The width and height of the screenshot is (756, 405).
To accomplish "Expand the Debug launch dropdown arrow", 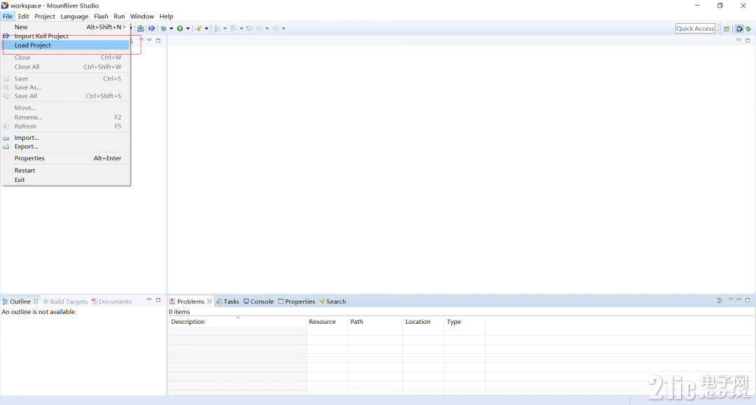I will [171, 29].
